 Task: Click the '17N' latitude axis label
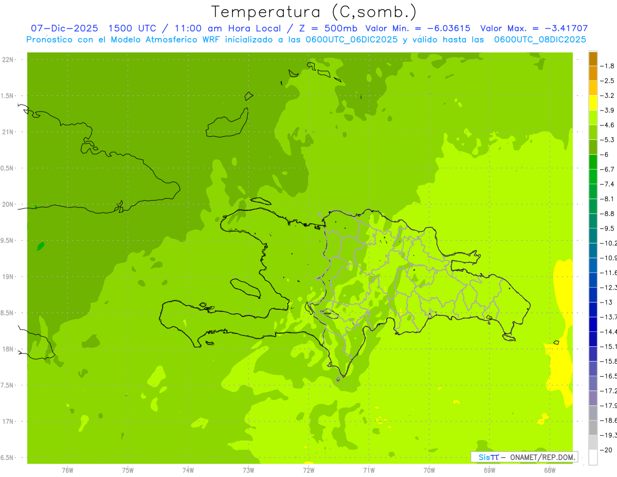coord(8,421)
